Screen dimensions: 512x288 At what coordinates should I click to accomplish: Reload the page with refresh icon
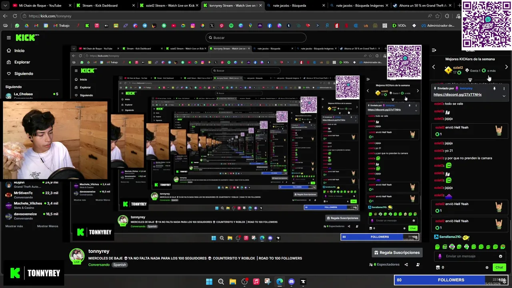[x=15, y=16]
